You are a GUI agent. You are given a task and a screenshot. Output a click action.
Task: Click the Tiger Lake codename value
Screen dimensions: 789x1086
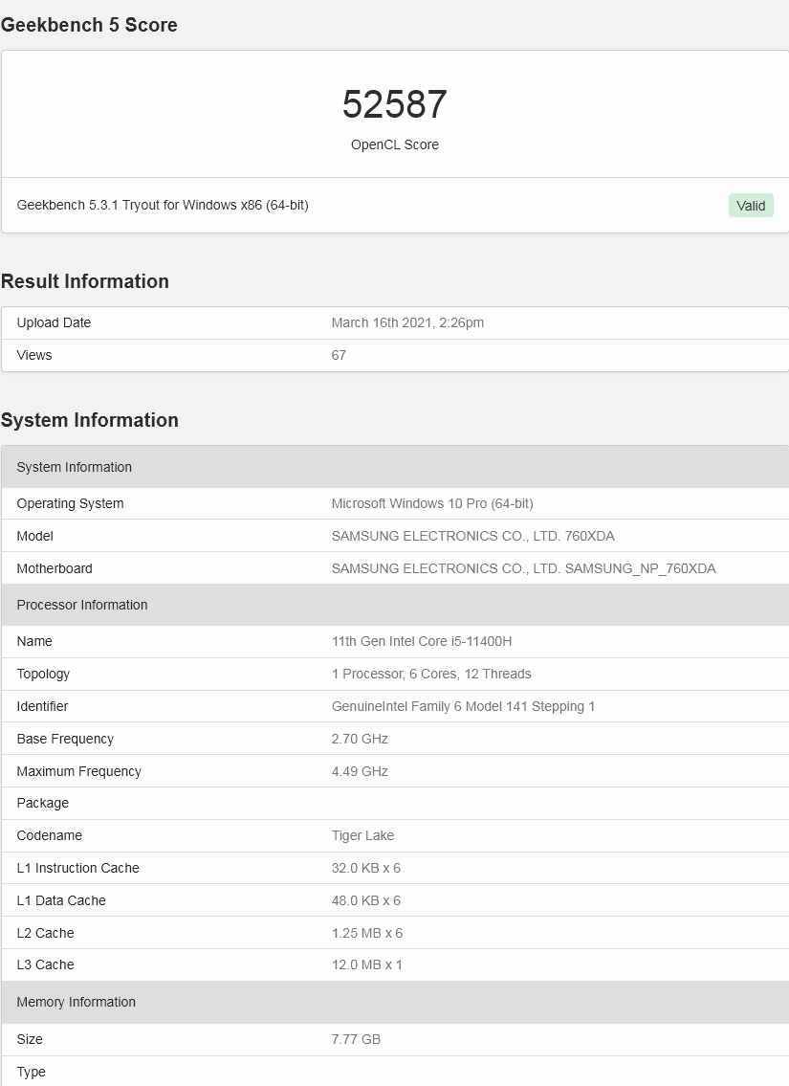(x=362, y=835)
